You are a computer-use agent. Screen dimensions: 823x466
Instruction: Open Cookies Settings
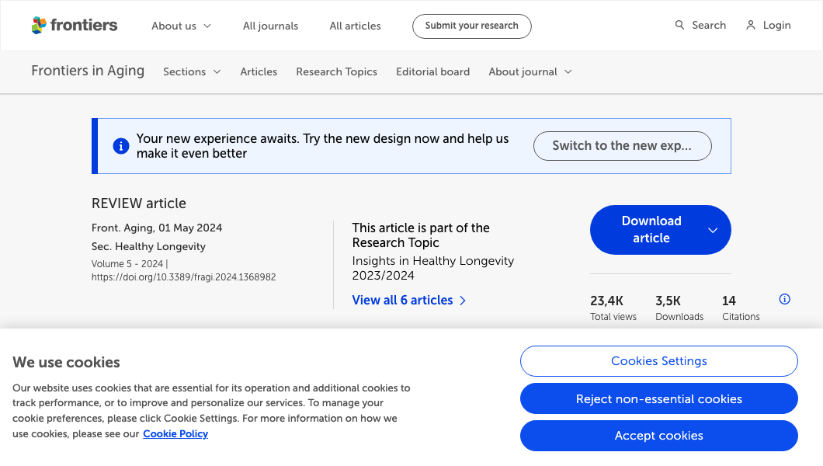pyautogui.click(x=658, y=361)
